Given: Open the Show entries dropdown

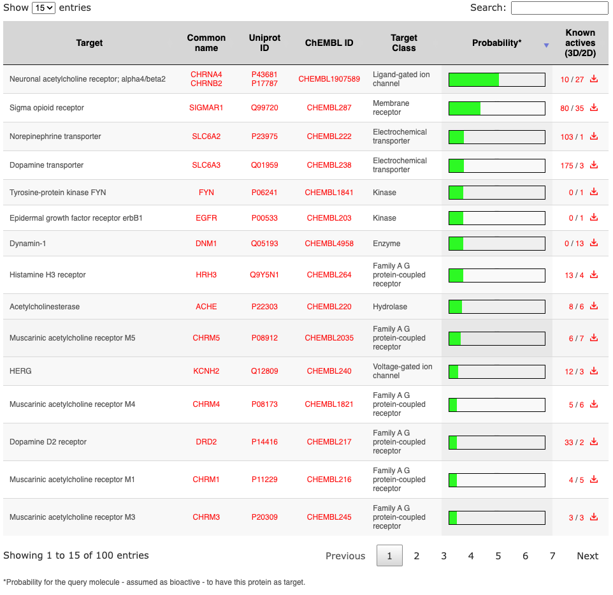Looking at the screenshot, I should [x=43, y=8].
